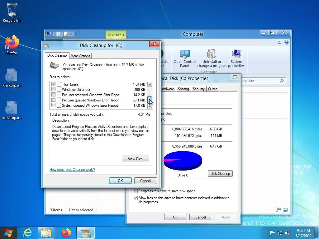This screenshot has height=239, width=319.
Task: Open the Disk Tools ribbon tab
Action: [x=116, y=35]
